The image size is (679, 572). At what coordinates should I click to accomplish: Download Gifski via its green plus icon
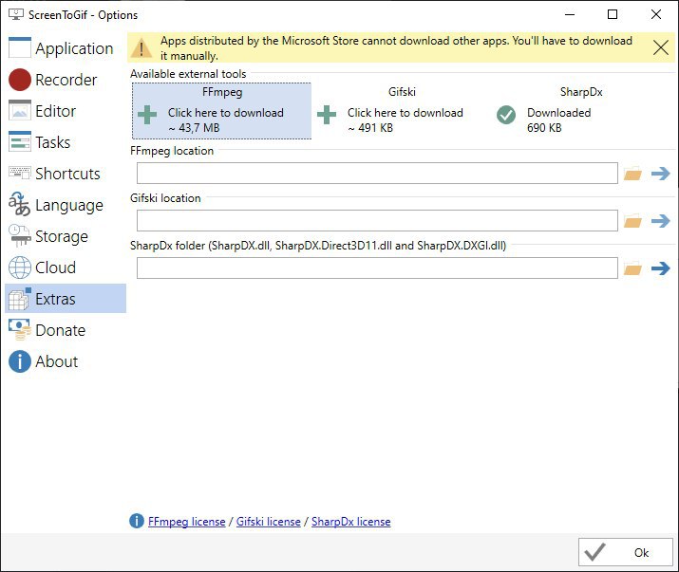coord(327,115)
